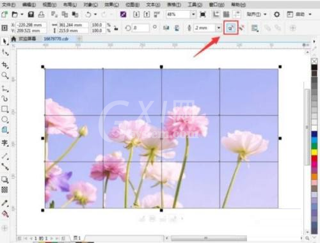Create a new document with the New icon
This screenshot has height=243, width=320.
(4, 15)
